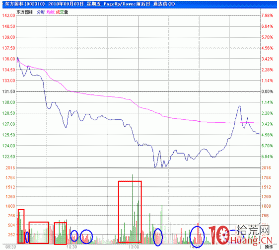Image resolution: width=279 pixels, height=250 pixels.
Task: Click the 124.00 price axis label
Action: [x=8, y=146]
